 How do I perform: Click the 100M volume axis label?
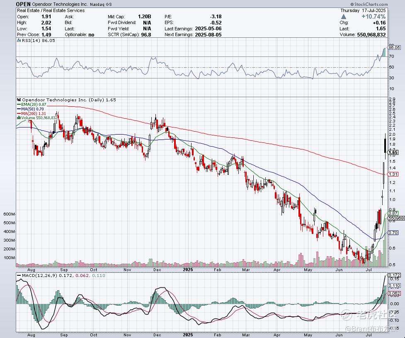9,258
